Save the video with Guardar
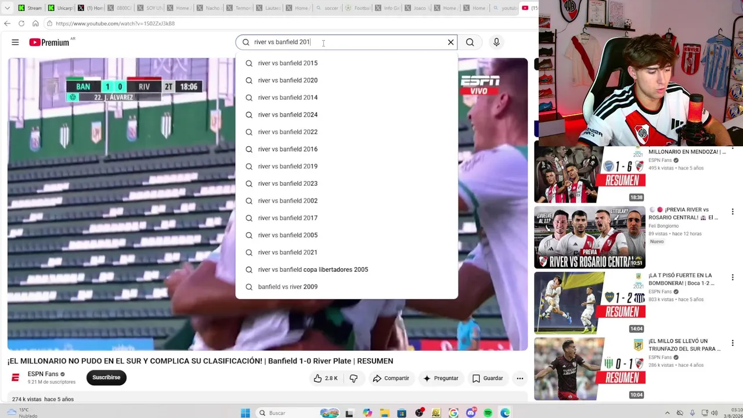743x418 pixels. pos(488,378)
